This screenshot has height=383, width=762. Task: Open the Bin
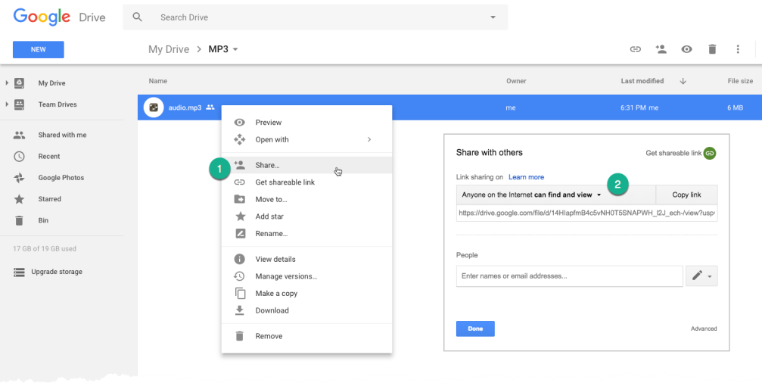(x=43, y=221)
